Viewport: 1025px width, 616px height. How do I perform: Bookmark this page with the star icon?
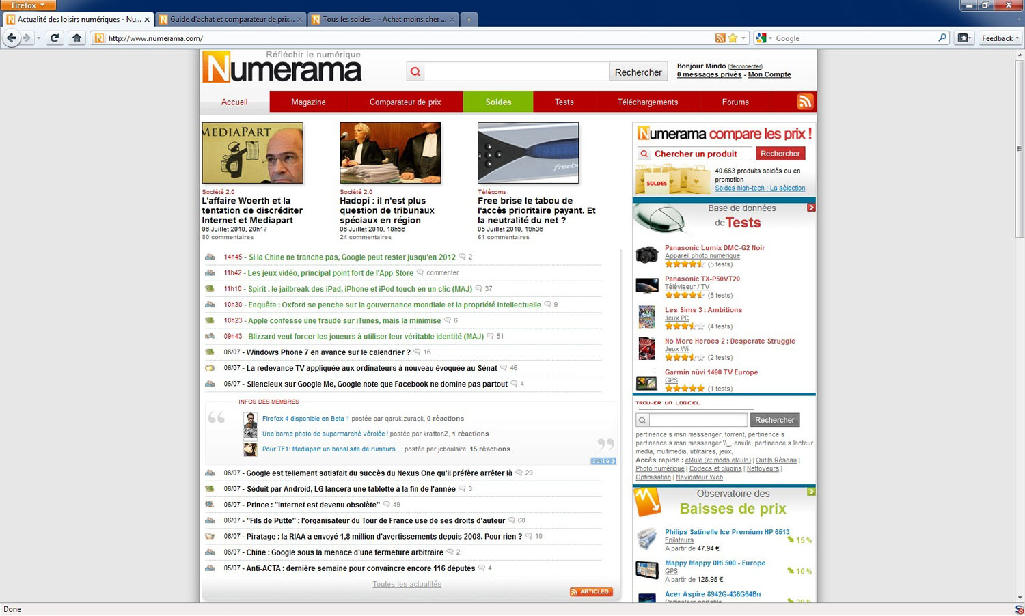[733, 38]
